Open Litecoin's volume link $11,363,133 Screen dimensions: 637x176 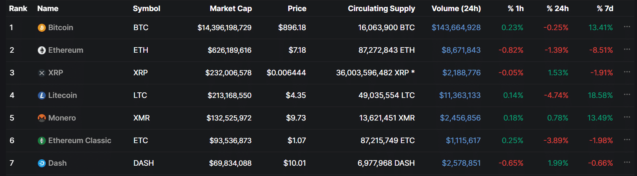459,96
